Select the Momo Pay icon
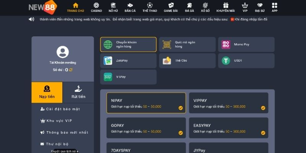 click(226, 45)
